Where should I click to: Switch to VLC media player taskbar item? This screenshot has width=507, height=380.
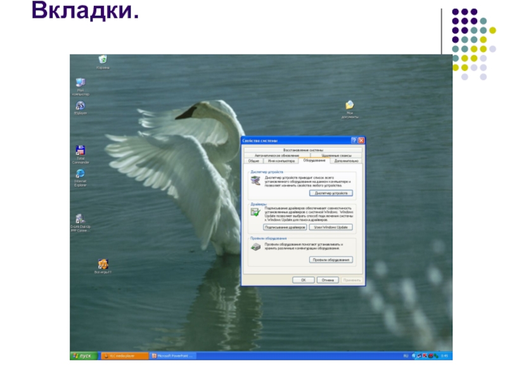click(125, 356)
